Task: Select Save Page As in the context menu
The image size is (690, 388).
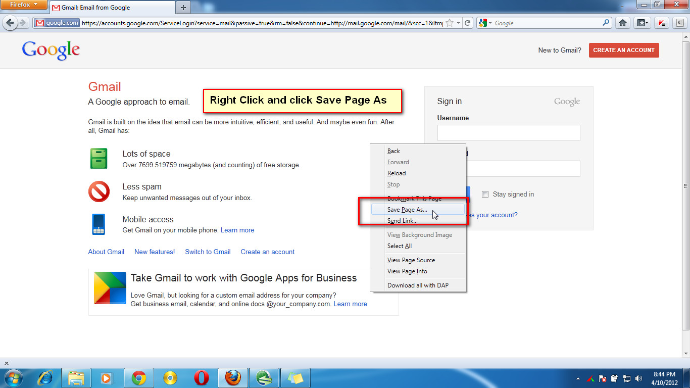Action: point(418,210)
